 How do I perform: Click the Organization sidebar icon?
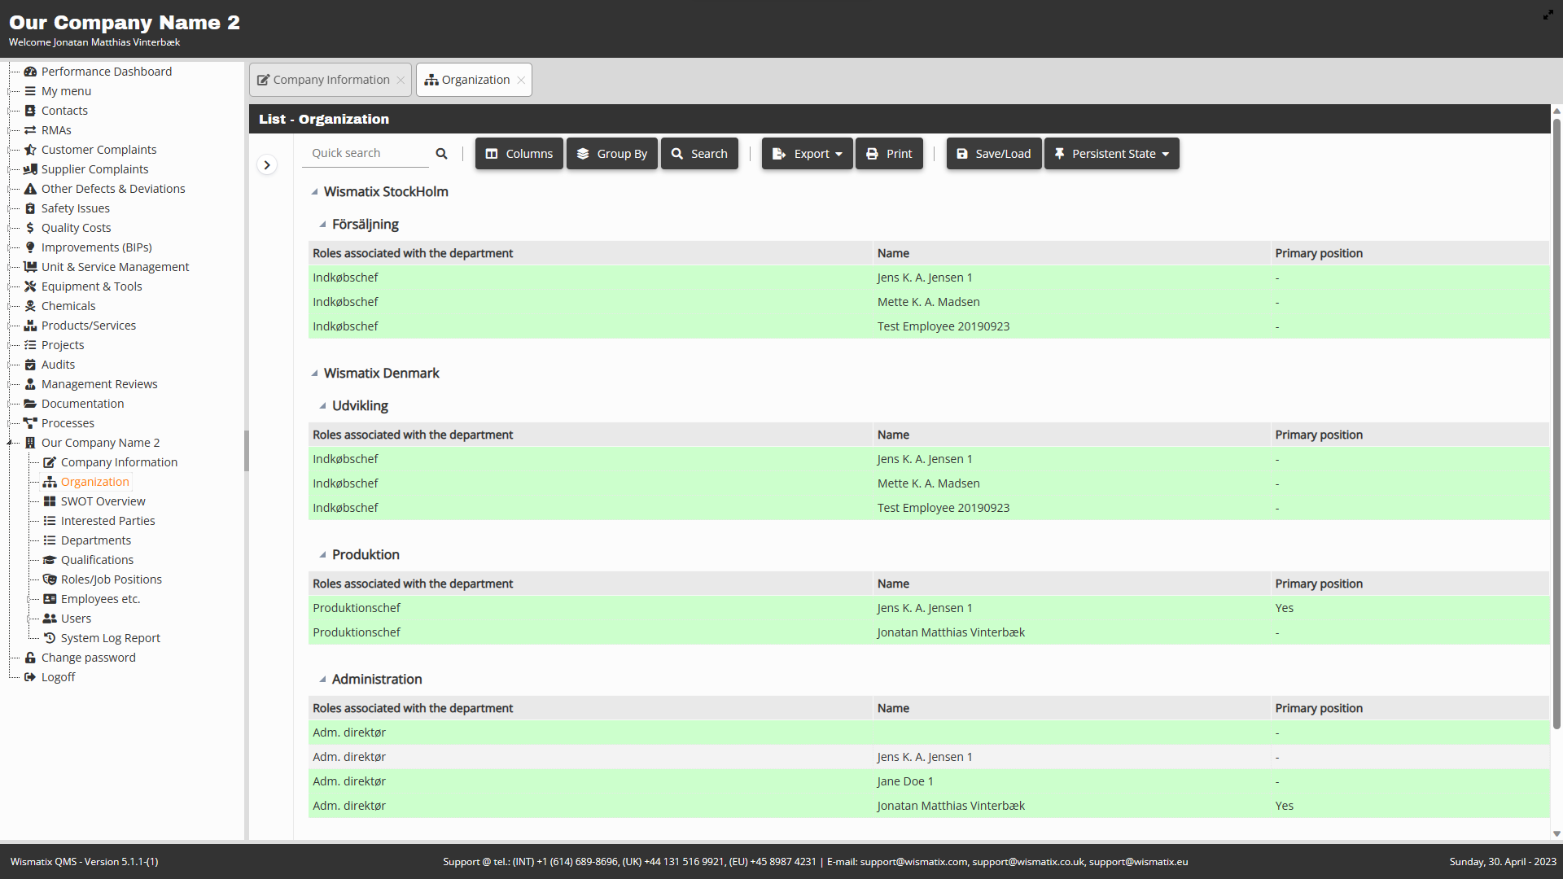(50, 482)
